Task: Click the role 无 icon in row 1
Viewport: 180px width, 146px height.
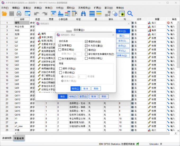Action: tap(168, 23)
